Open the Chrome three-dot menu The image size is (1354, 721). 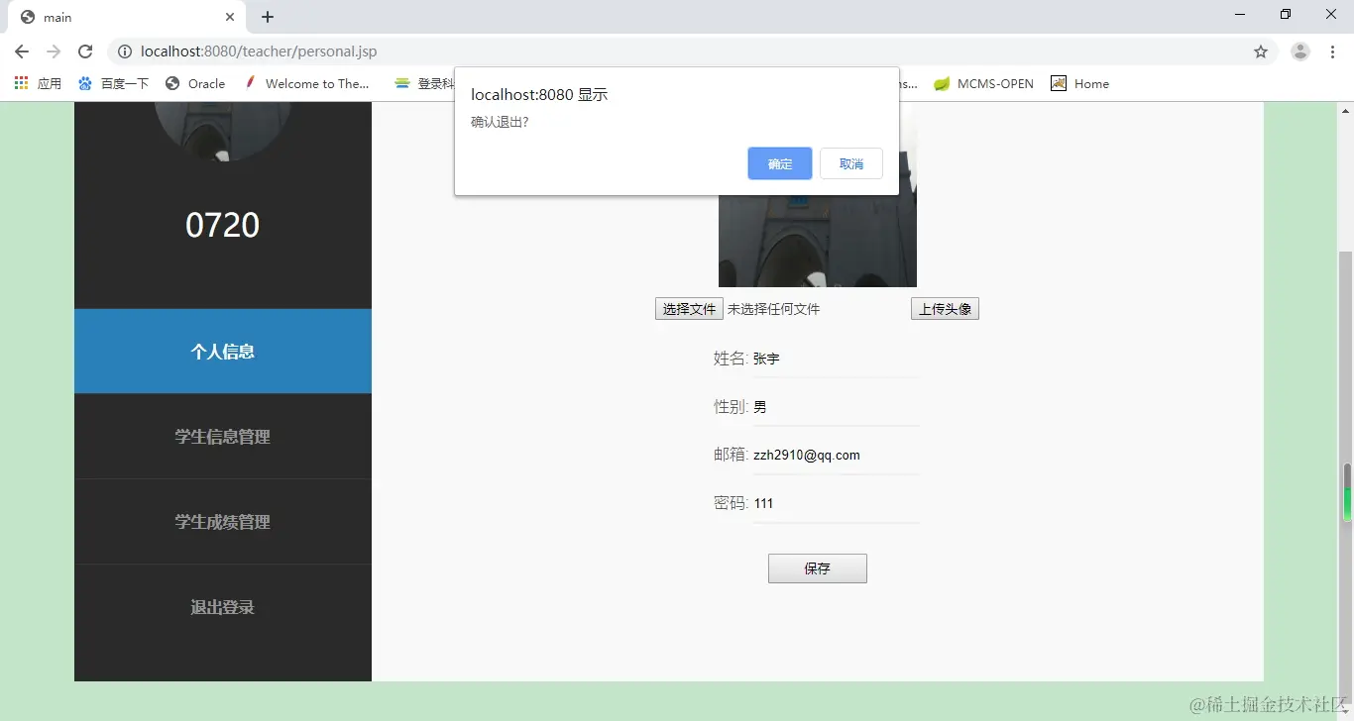click(1331, 51)
